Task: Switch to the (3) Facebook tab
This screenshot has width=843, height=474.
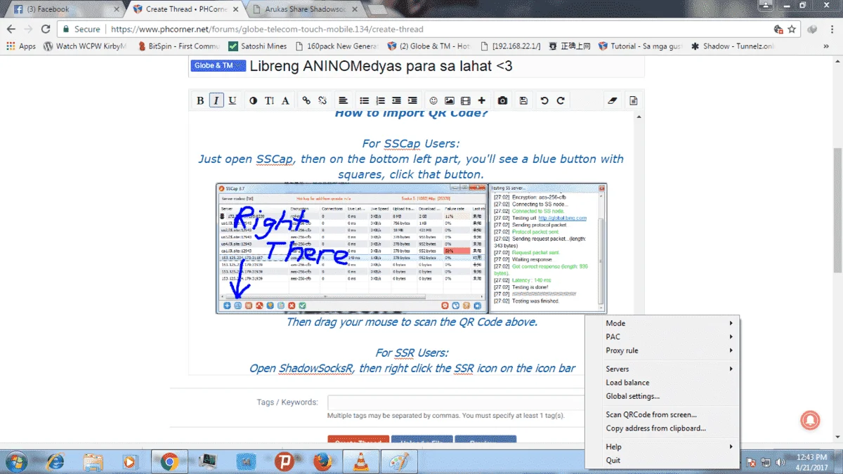Action: tap(63, 9)
